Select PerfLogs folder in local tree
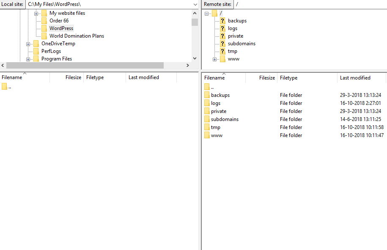Viewport: 387px width, 250px height. point(51,51)
